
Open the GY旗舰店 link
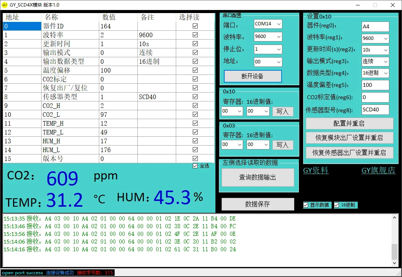[x=379, y=171]
